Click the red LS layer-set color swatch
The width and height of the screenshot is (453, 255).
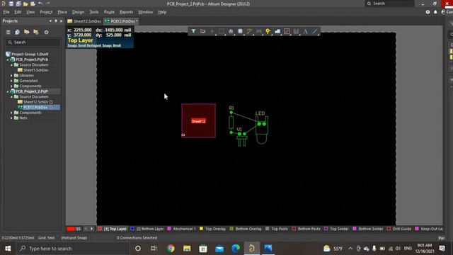tap(71, 229)
